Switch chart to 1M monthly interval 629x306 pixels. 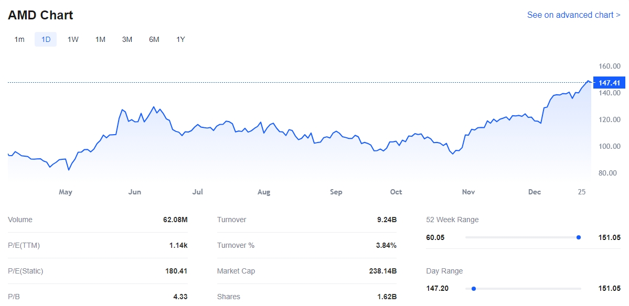[100, 39]
